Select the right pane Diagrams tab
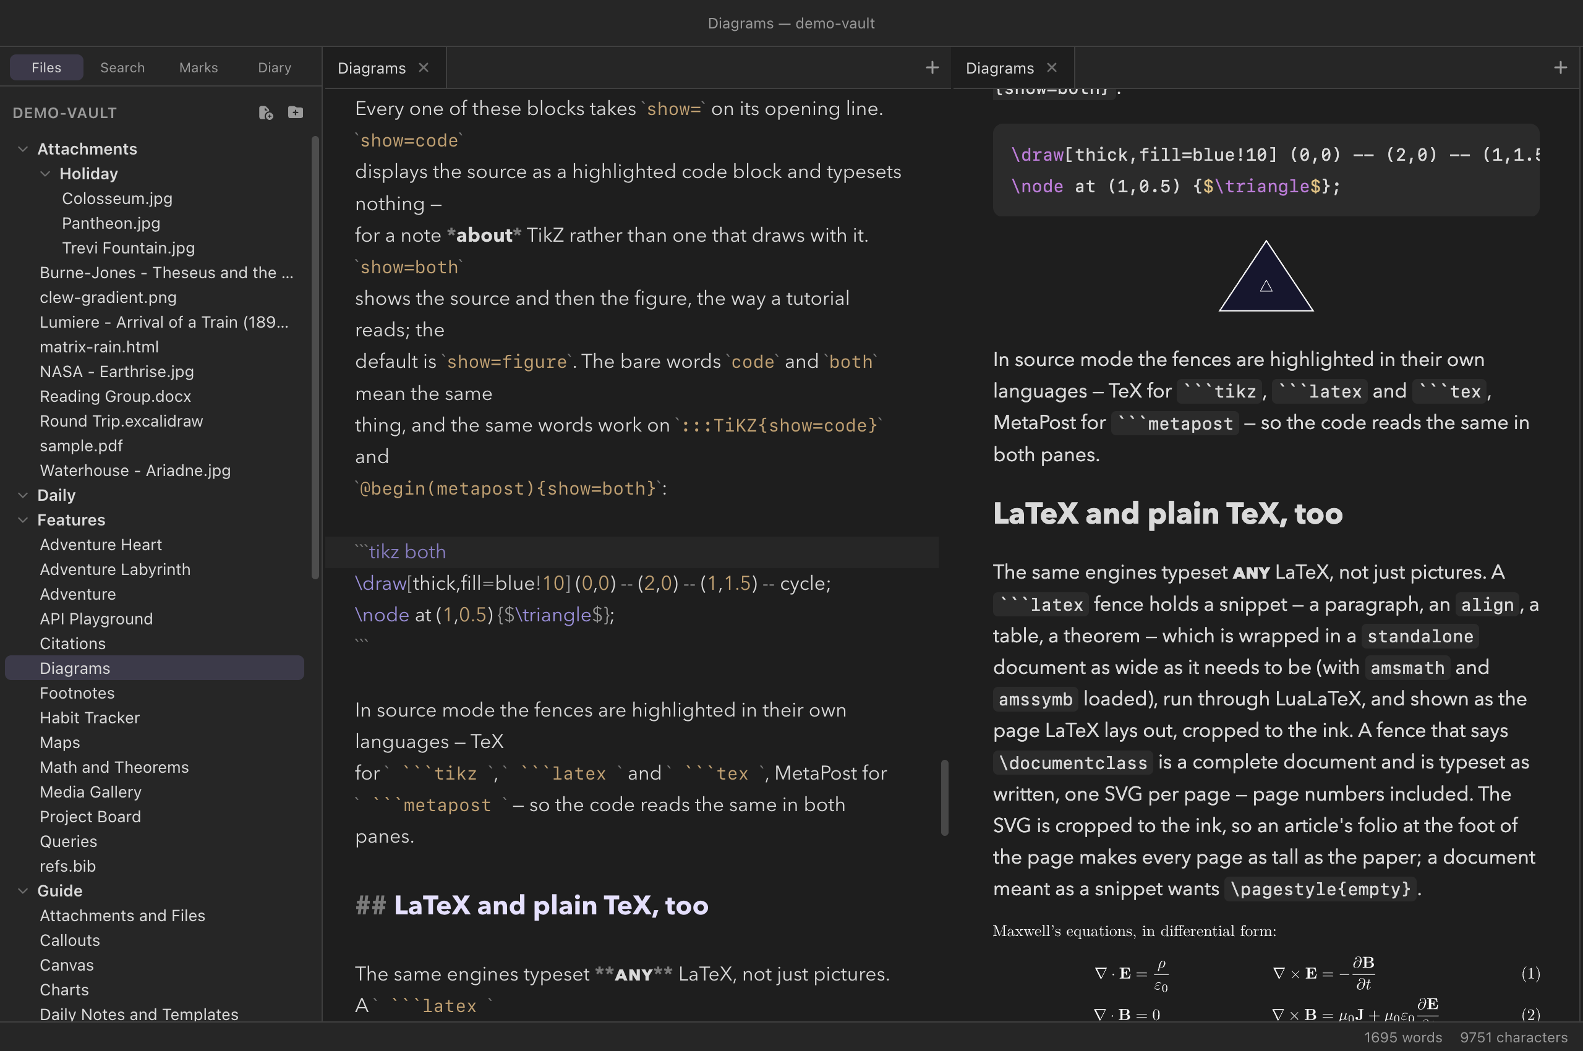Screen dimensions: 1583x1051 tap(1000, 68)
